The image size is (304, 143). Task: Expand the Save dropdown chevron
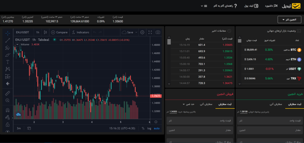(136, 32)
